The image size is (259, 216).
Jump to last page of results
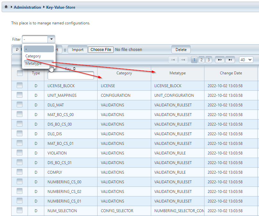(x=230, y=60)
